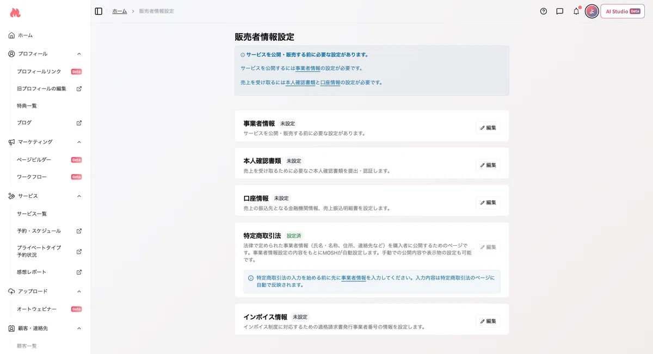The width and height of the screenshot is (653, 354).
Task: Collapse the 顧客・連絡先 section chevron
Action: (79, 328)
